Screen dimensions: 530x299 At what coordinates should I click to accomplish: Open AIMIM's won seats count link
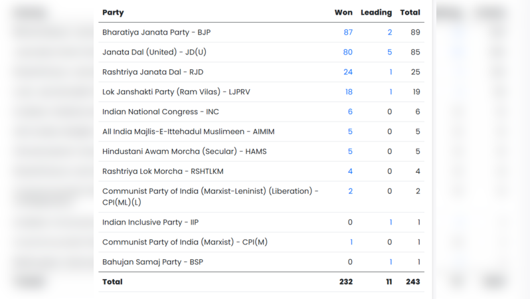pyautogui.click(x=350, y=132)
